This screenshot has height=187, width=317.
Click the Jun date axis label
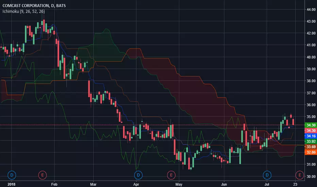tap(224, 184)
